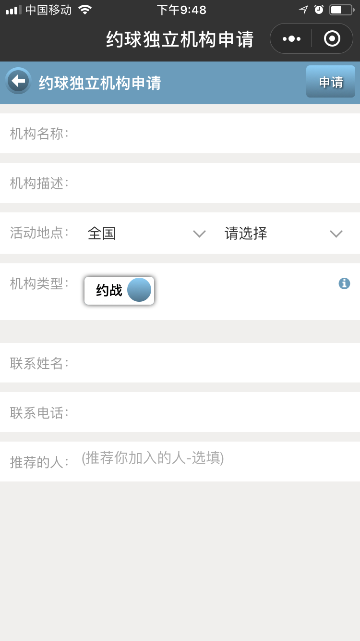
Task: Tap the back arrow icon
Action: point(18,81)
